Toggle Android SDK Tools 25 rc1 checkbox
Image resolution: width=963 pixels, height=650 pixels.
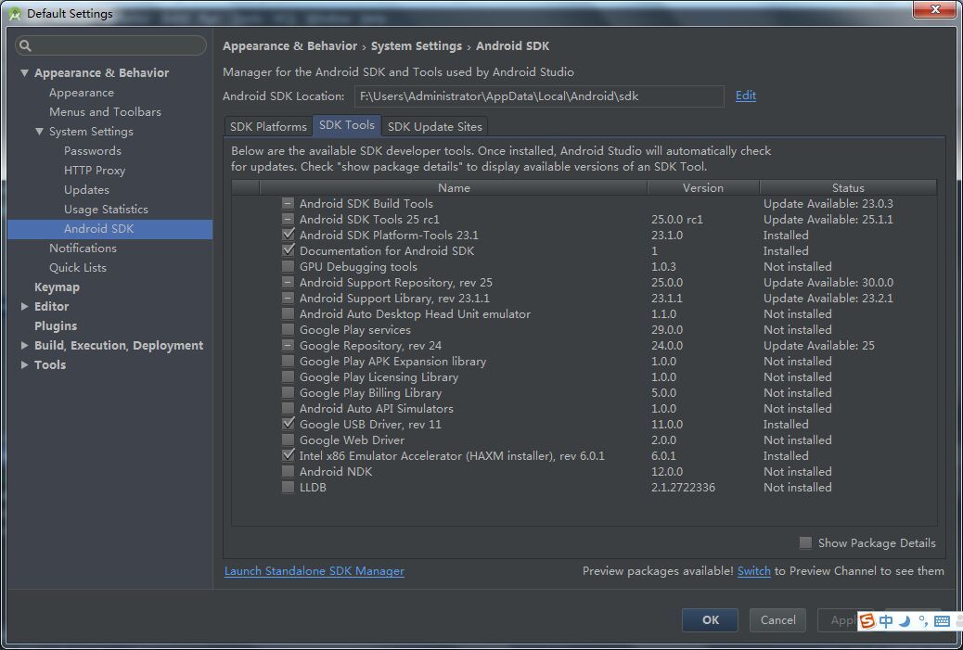288,219
